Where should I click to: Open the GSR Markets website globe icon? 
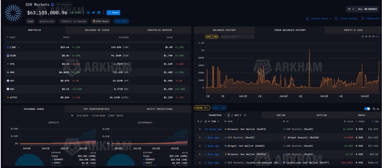(x=88, y=13)
